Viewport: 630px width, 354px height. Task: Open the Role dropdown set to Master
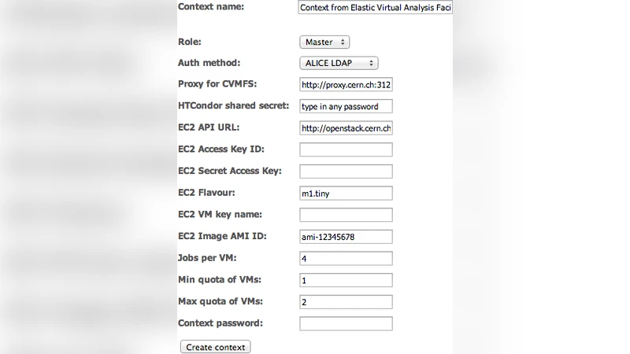click(324, 42)
